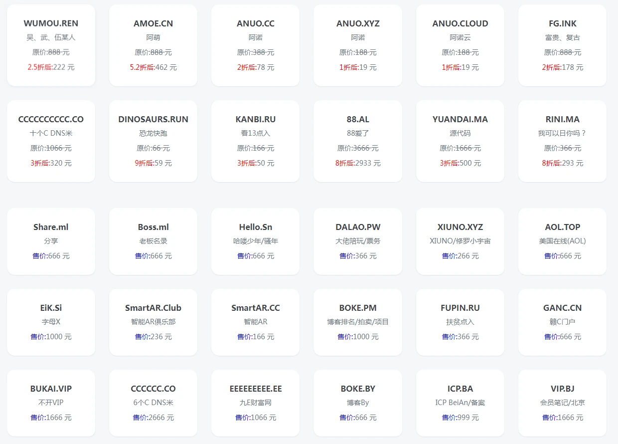Select the SmartAR.Club domain listing
The image size is (618, 444).
[x=153, y=322]
